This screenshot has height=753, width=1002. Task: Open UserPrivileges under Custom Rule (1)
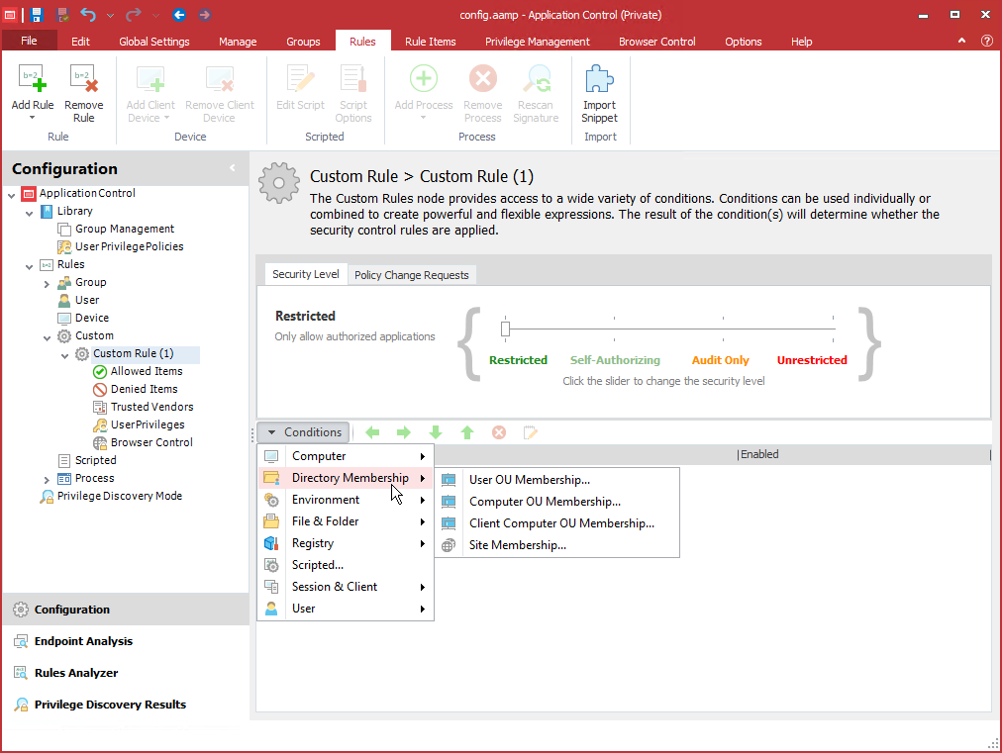[x=148, y=424]
